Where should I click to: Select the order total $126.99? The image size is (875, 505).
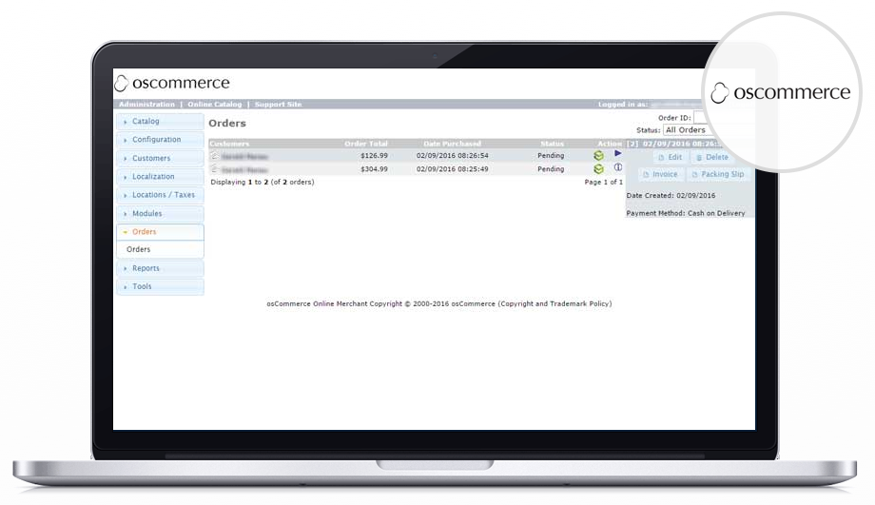(x=374, y=156)
